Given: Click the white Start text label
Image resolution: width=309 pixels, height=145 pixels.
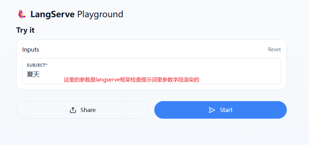Looking at the screenshot, I should pyautogui.click(x=226, y=110).
